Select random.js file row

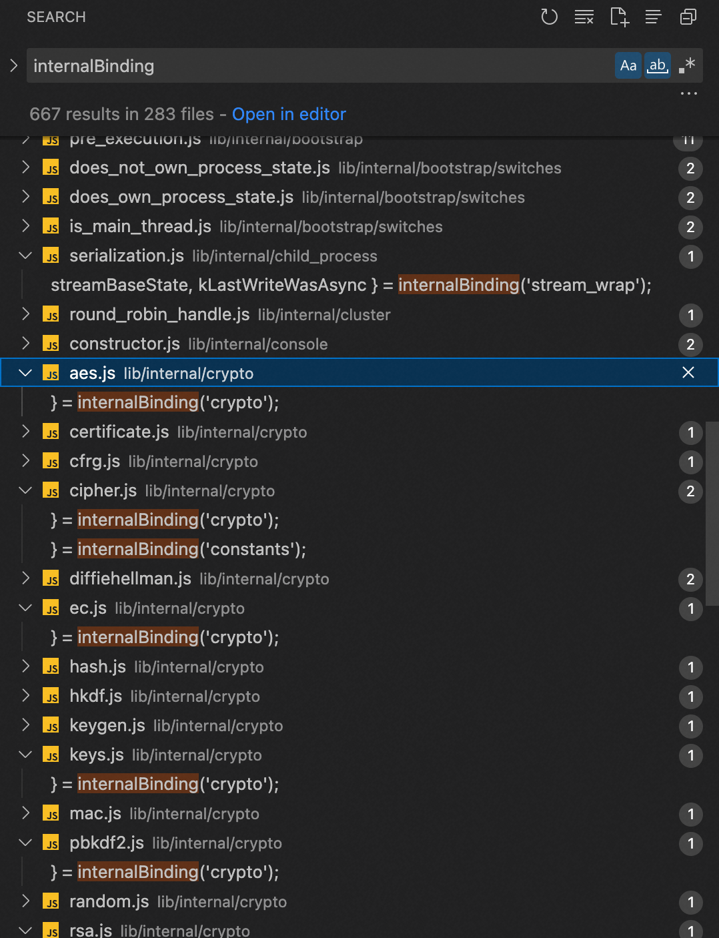coord(359,901)
